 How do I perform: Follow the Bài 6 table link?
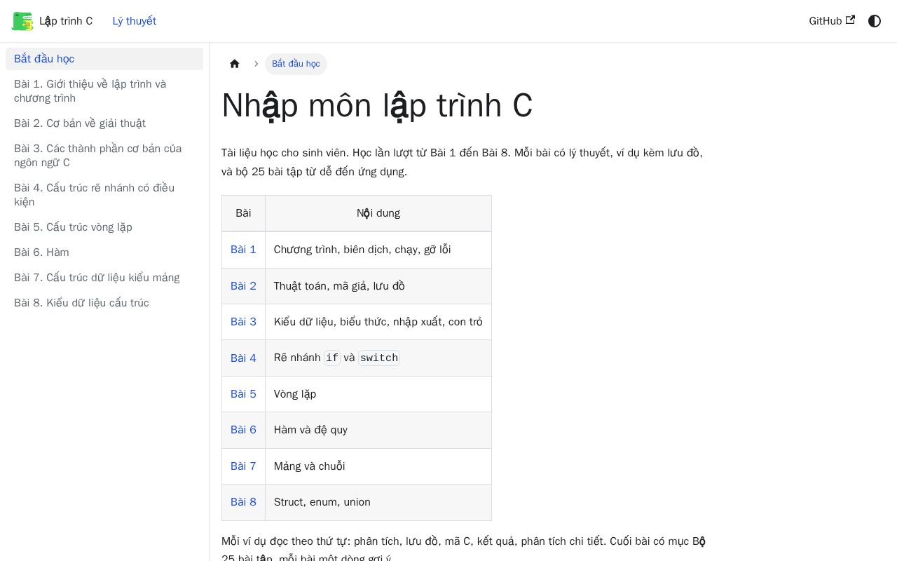click(243, 430)
